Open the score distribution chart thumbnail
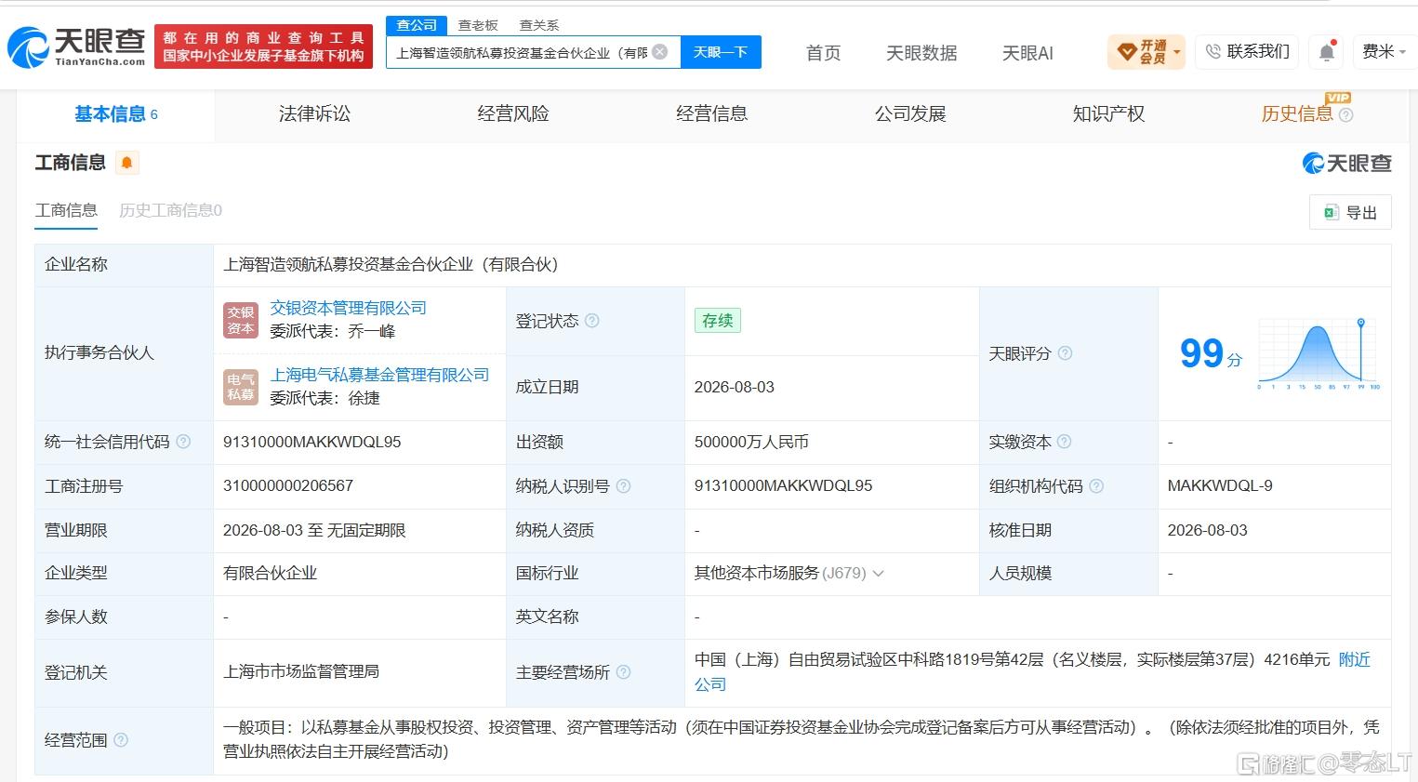 coord(1319,353)
